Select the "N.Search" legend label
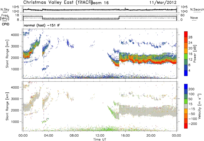This screenshot has height=141, width=204. (x=197, y=9)
